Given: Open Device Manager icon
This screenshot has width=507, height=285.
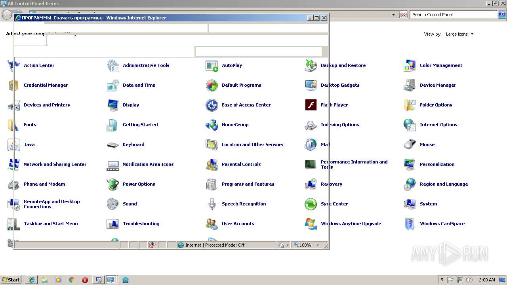Looking at the screenshot, I should tap(410, 85).
